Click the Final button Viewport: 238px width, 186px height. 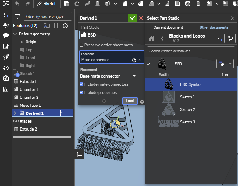coord(130,101)
